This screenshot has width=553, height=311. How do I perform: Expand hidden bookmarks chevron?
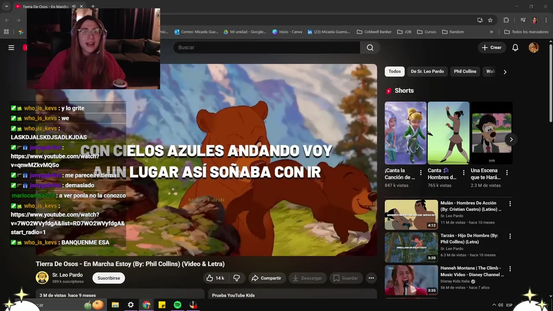(x=491, y=32)
